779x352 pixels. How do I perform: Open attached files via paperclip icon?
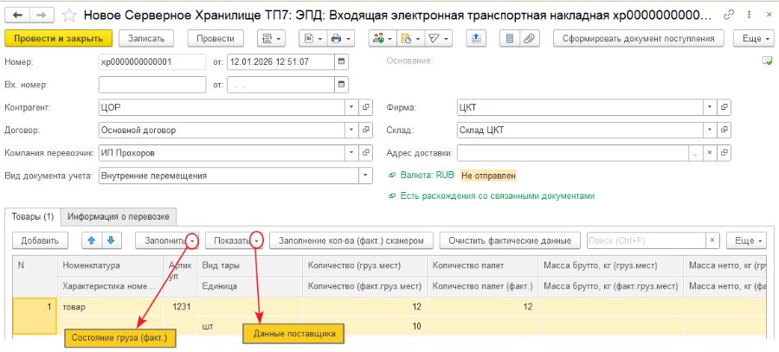529,38
